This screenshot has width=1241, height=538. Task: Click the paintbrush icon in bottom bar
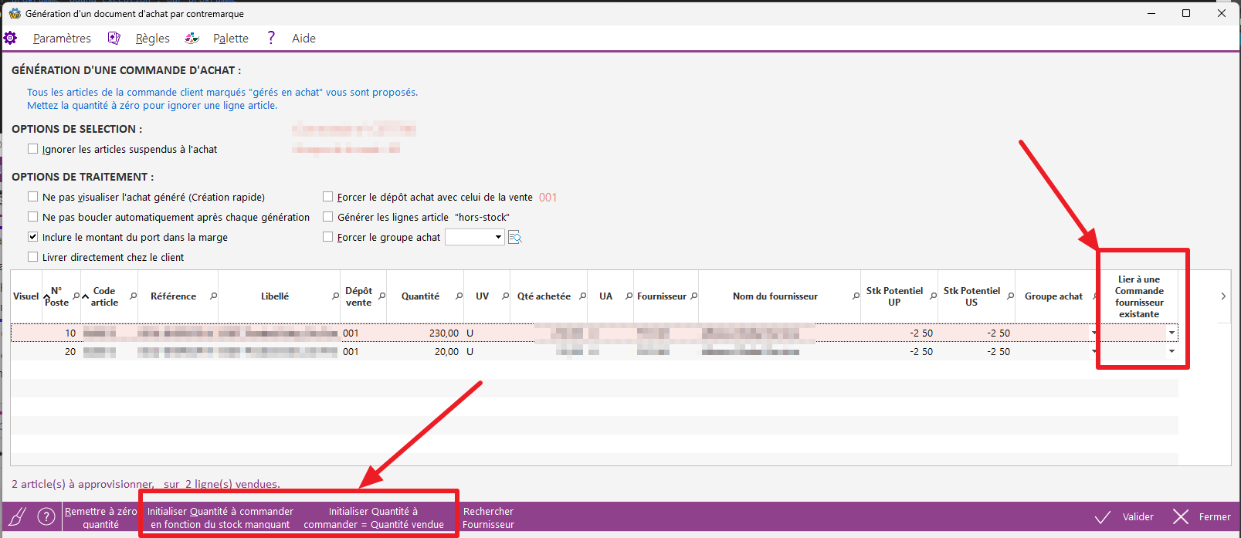pyautogui.click(x=18, y=516)
